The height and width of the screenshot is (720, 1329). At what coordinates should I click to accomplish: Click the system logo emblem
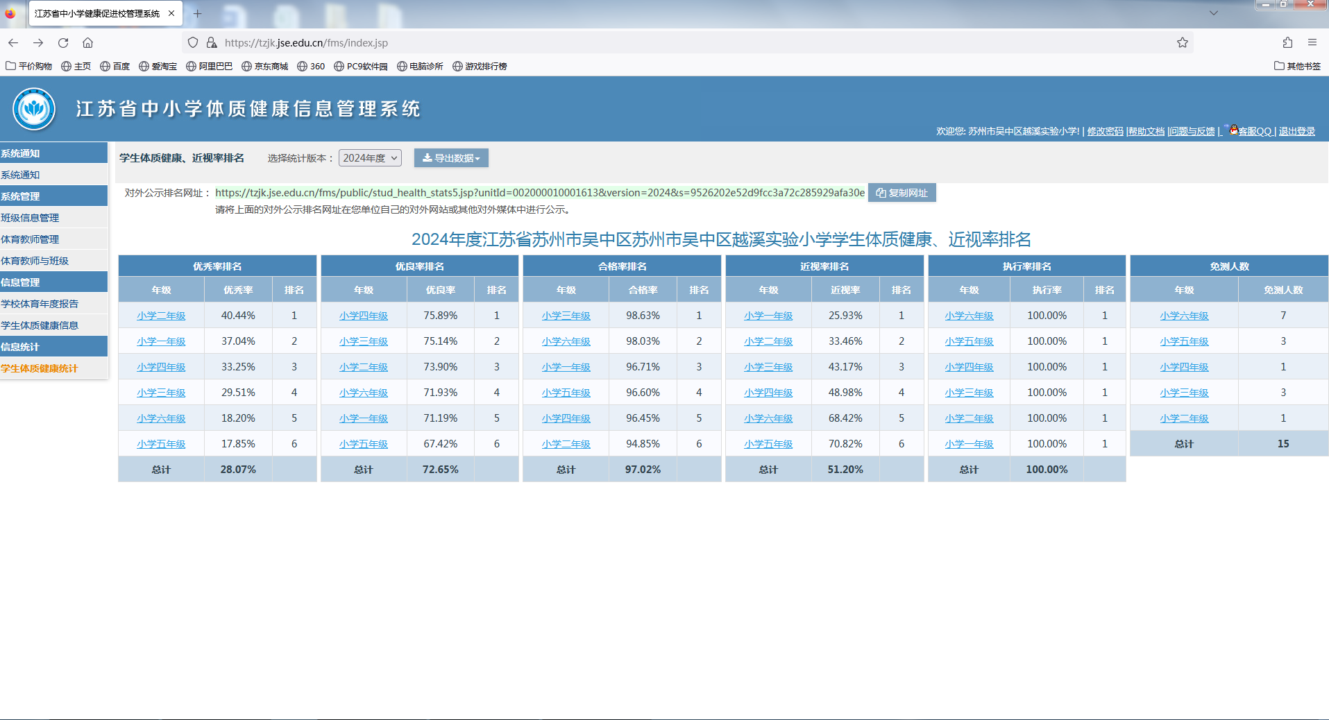tap(34, 109)
